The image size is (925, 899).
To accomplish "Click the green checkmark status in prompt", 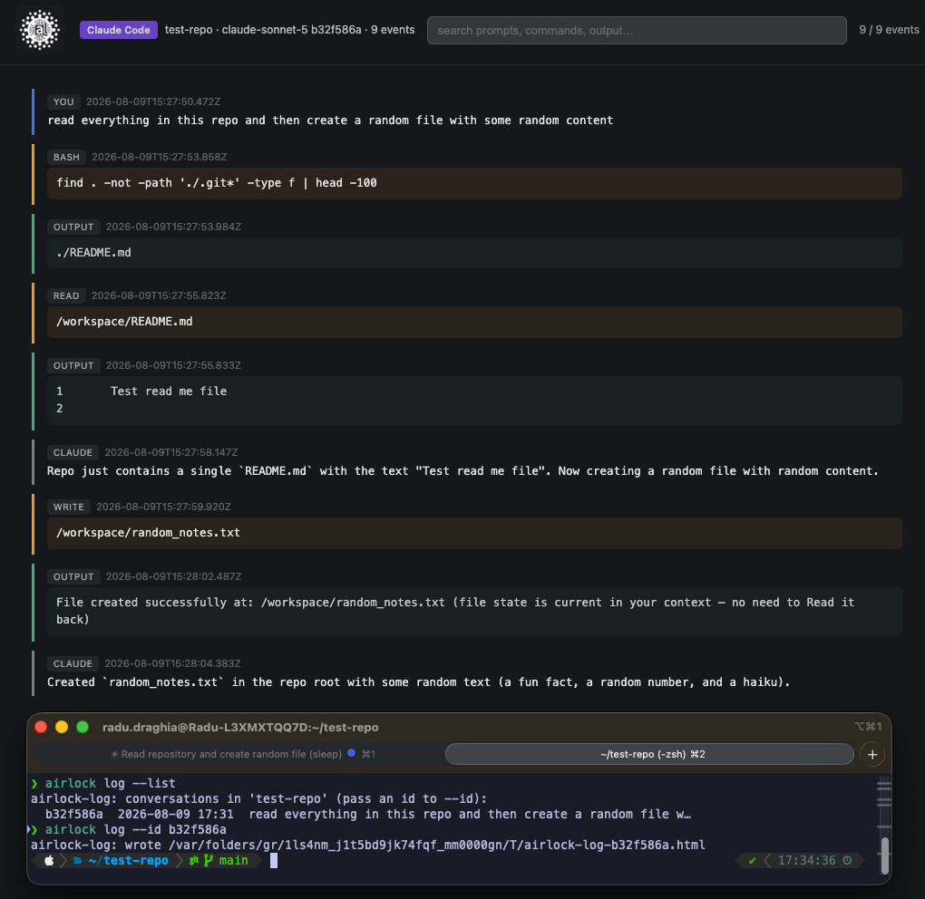I will [752, 860].
